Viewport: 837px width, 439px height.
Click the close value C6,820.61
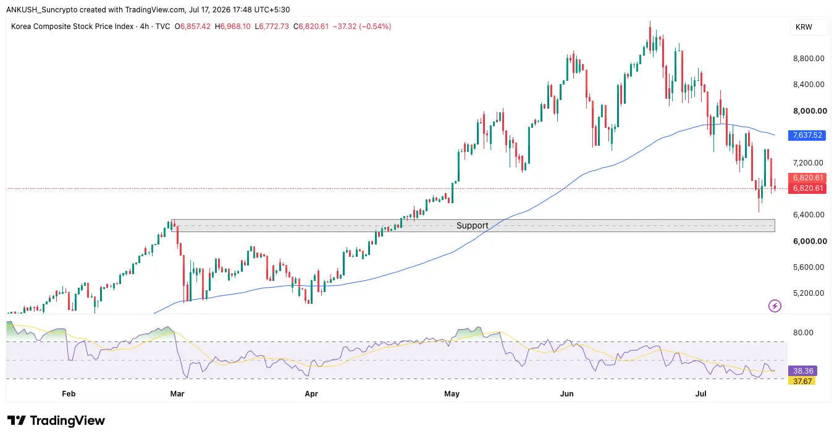(311, 27)
